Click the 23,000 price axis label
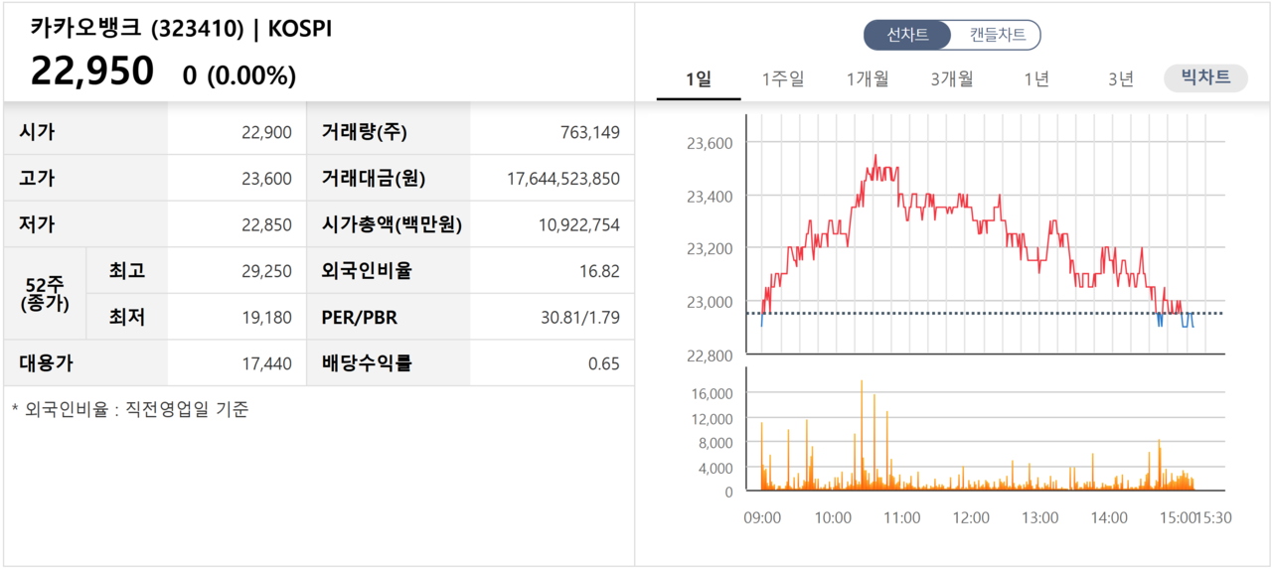 [x=710, y=302]
